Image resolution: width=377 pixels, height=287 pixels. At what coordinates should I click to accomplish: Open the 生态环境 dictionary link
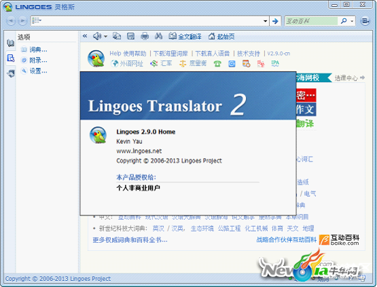(x=202, y=229)
